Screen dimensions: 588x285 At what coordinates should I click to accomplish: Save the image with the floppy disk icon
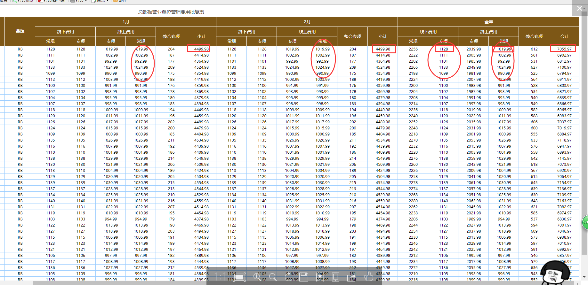(304, 277)
